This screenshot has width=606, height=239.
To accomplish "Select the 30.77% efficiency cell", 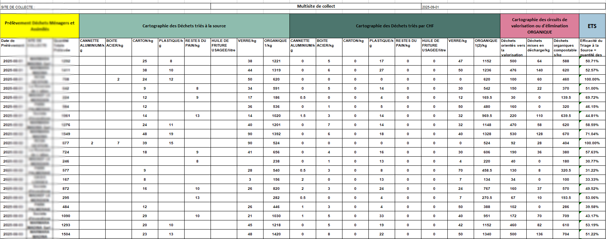I will coord(592,161).
